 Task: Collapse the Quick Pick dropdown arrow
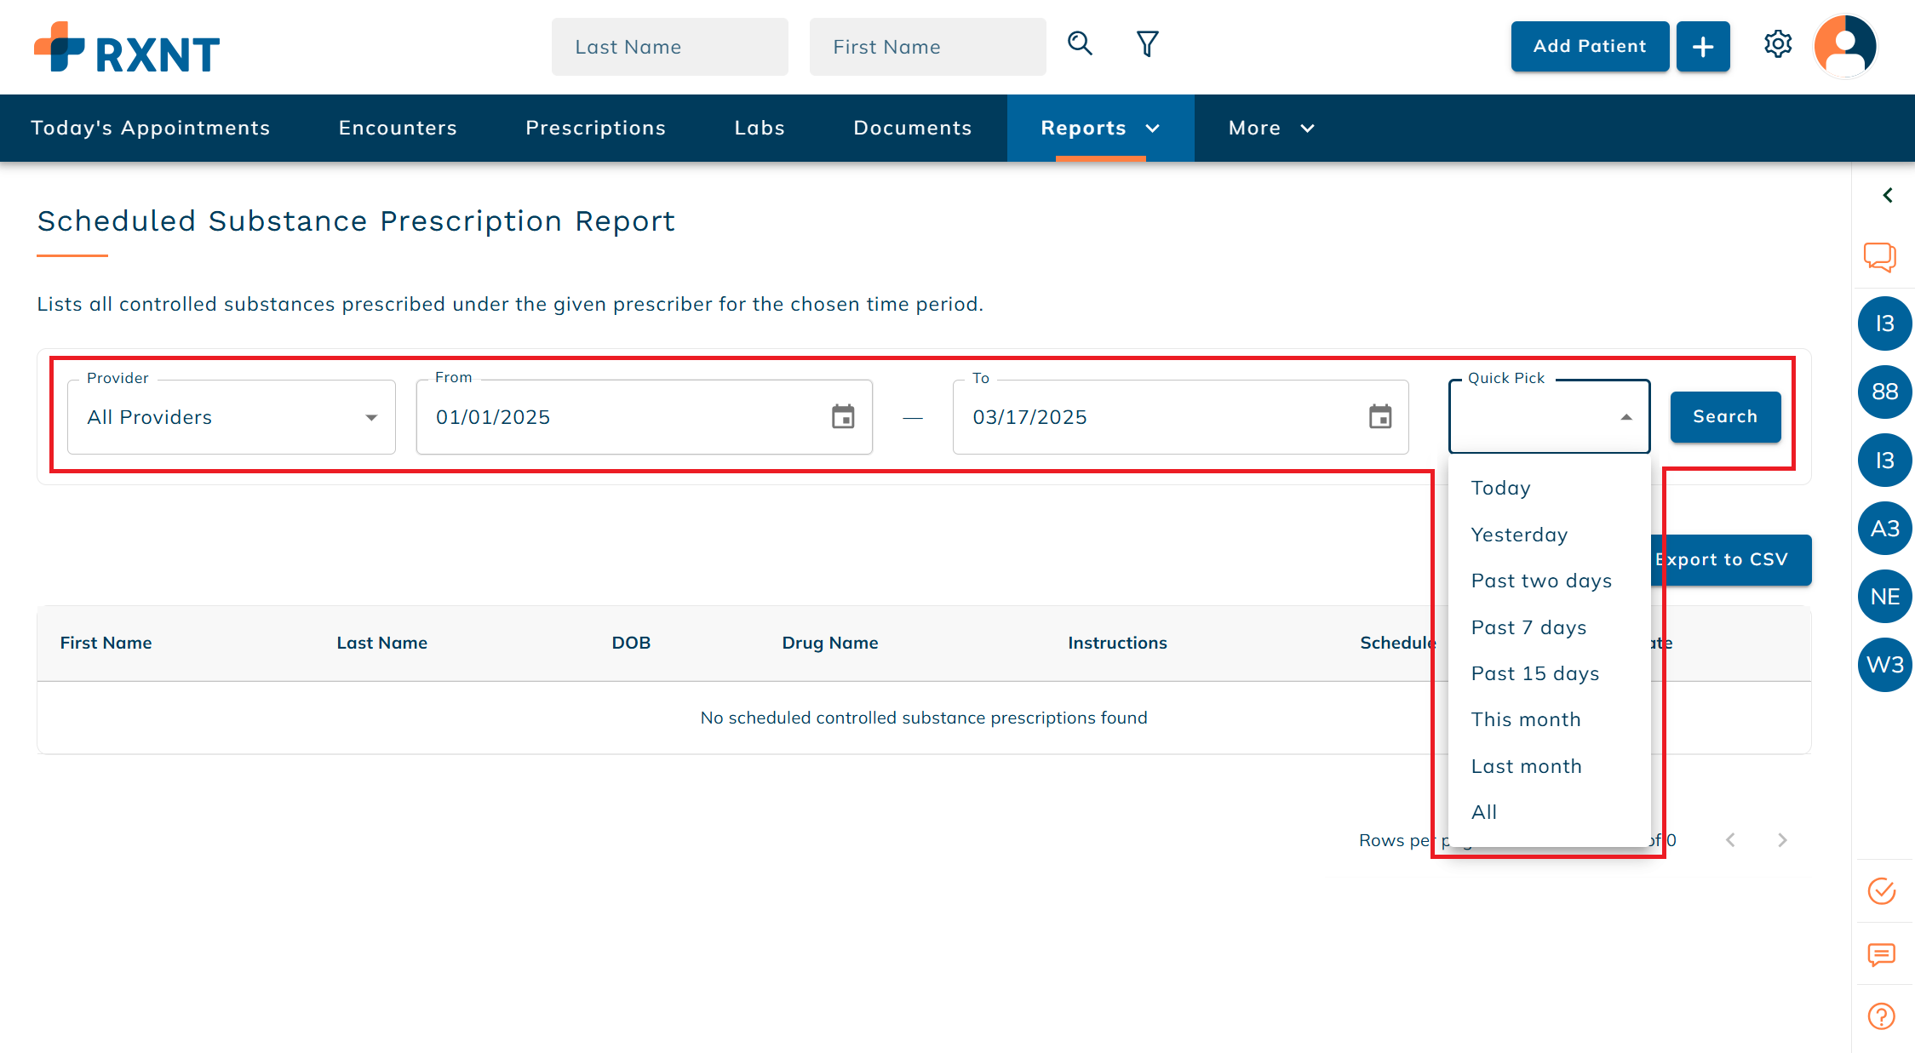(x=1625, y=417)
